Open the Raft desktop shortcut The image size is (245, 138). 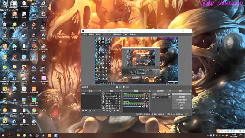[x=43, y=58]
